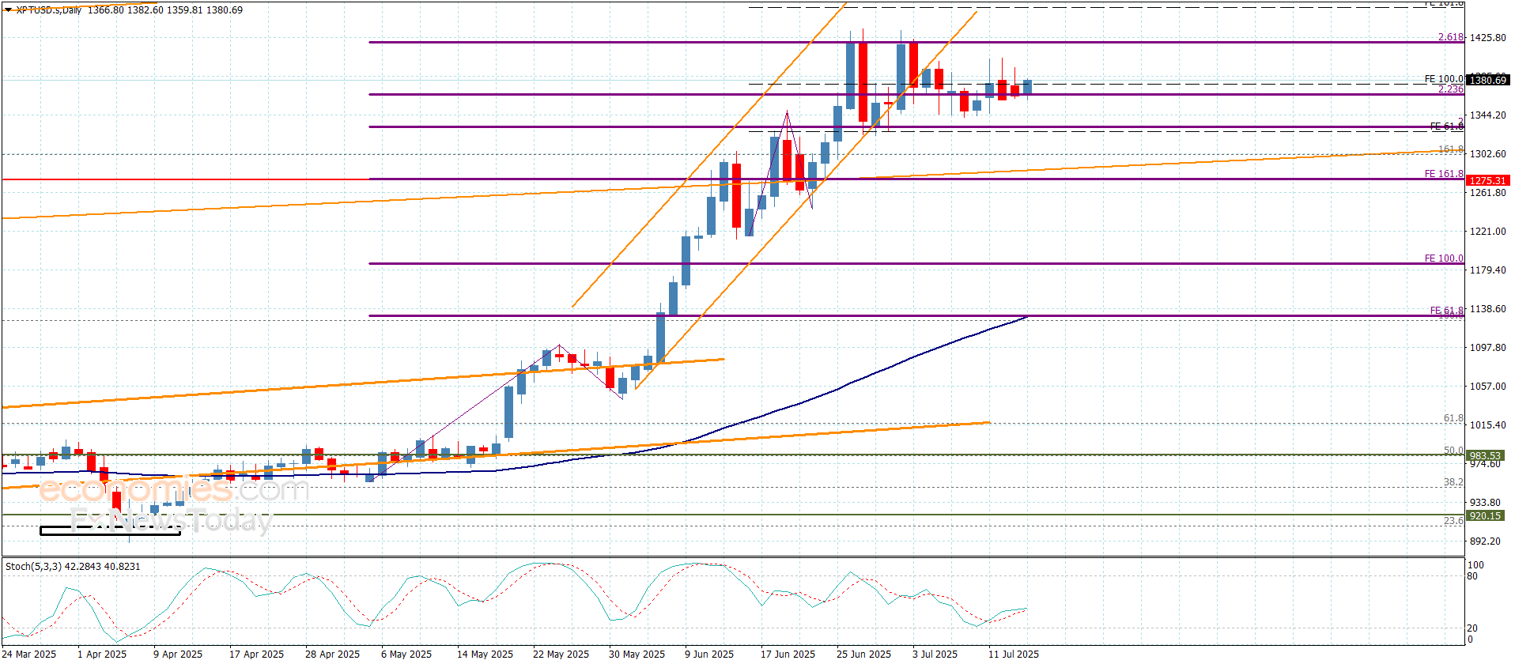
Task: Click the 14 May 2025 date label
Action: click(485, 655)
